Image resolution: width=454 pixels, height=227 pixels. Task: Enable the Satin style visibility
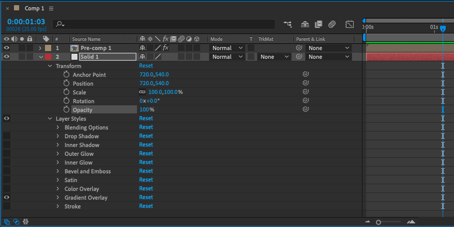[x=7, y=180]
